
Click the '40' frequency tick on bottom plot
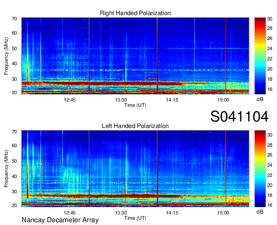[14, 176]
